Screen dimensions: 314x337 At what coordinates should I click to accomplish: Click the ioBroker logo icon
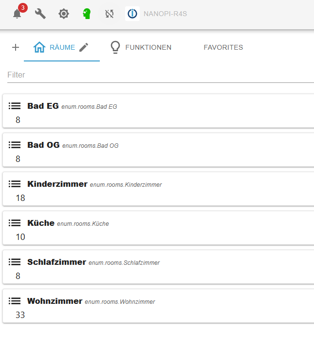pyautogui.click(x=132, y=14)
